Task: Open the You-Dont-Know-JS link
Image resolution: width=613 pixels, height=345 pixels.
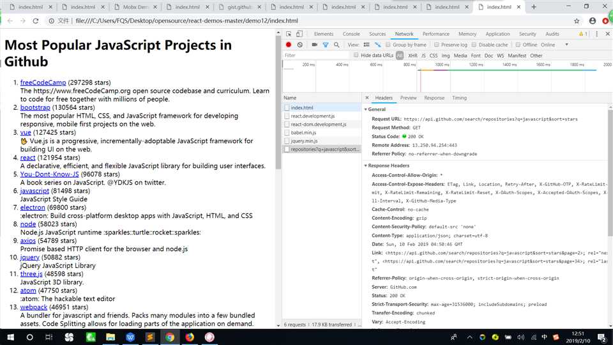Action: point(49,174)
